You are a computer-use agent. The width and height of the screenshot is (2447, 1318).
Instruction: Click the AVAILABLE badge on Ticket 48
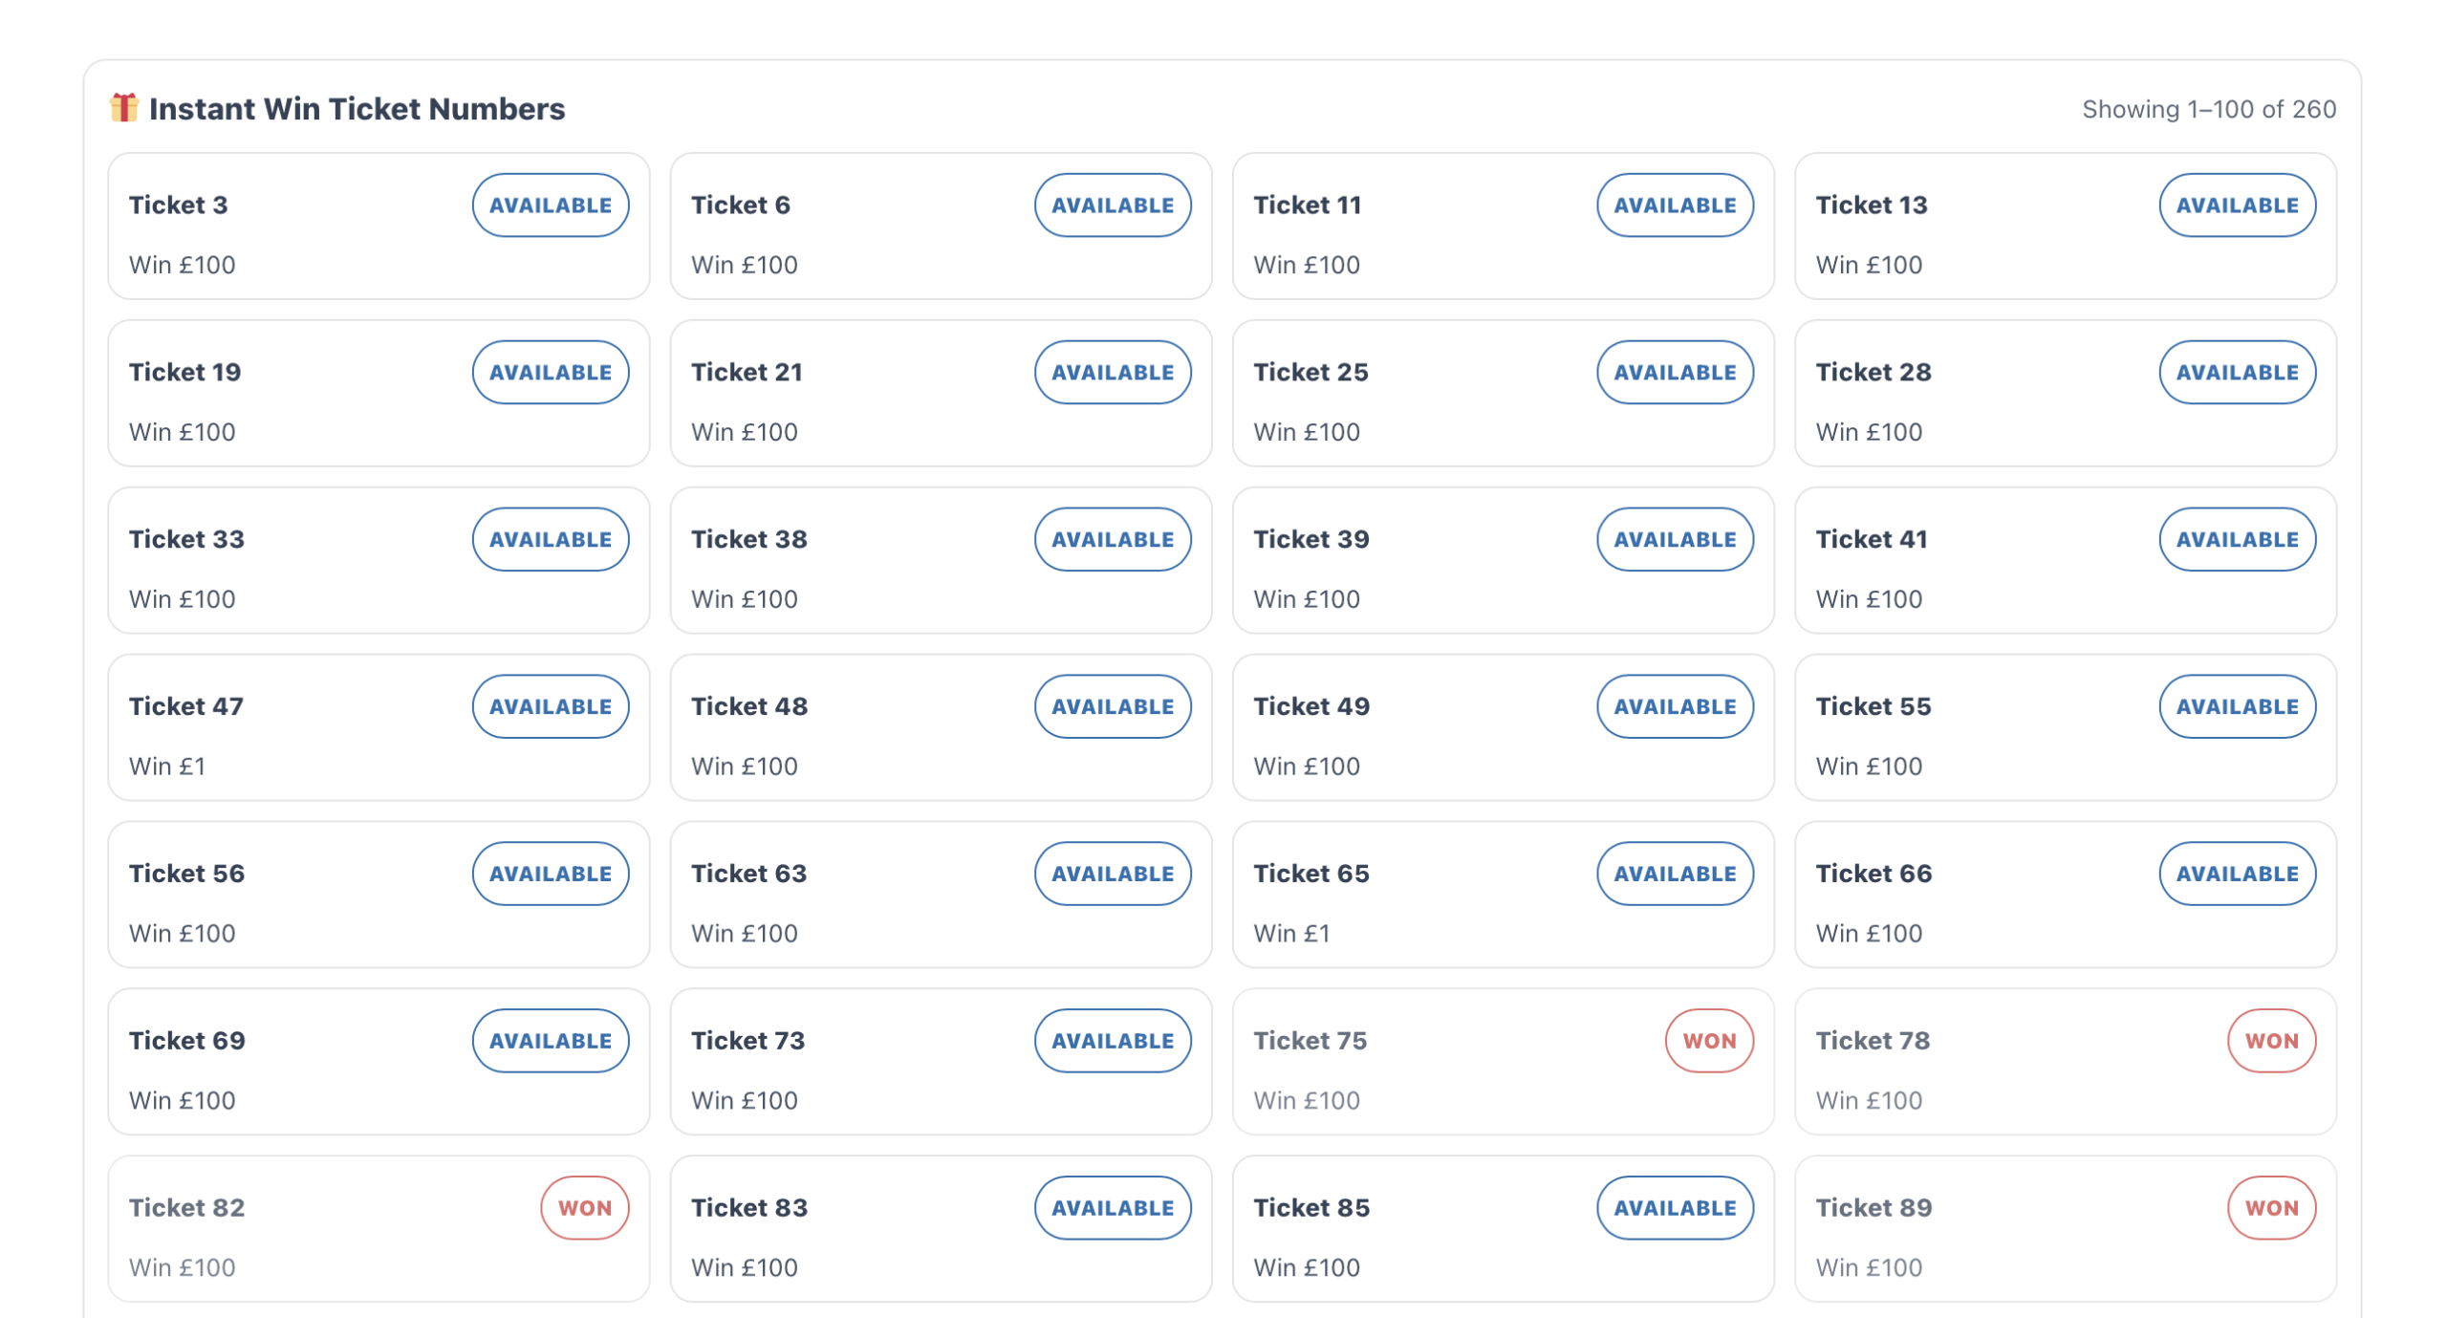tap(1113, 706)
